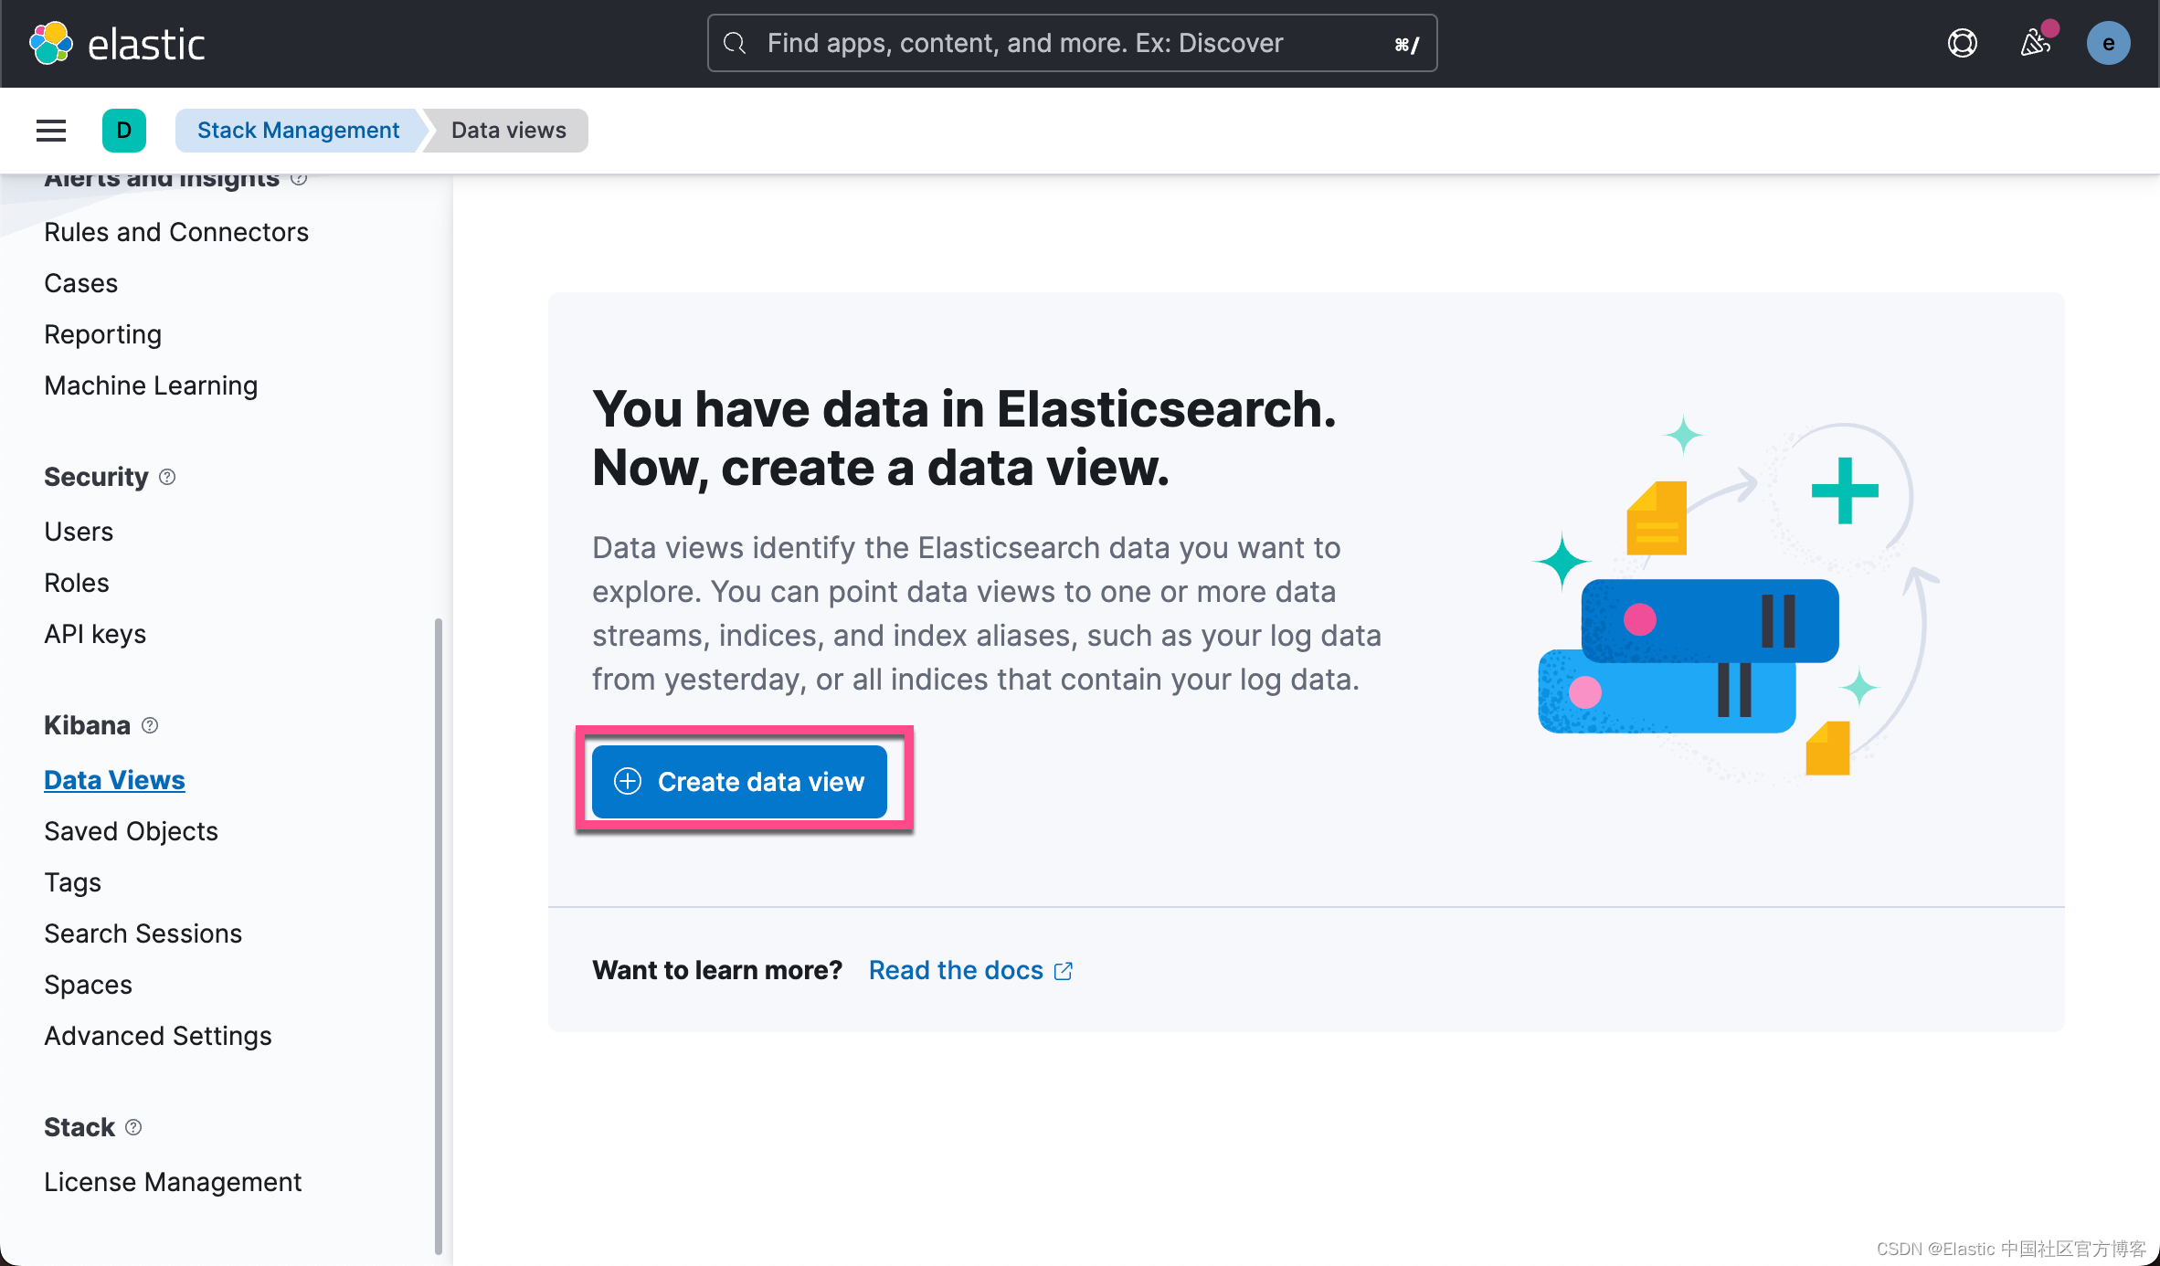
Task: Click the help icon beside Security heading
Action: (167, 476)
